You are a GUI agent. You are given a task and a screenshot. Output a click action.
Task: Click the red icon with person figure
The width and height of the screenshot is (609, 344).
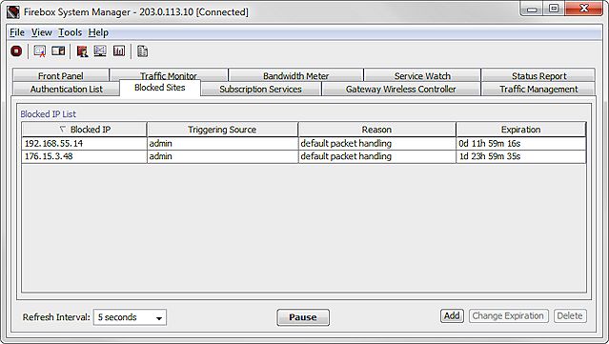point(82,51)
